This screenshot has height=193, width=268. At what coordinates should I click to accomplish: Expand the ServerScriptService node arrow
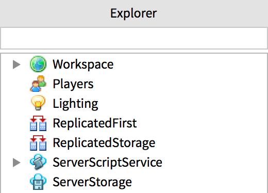(x=16, y=163)
